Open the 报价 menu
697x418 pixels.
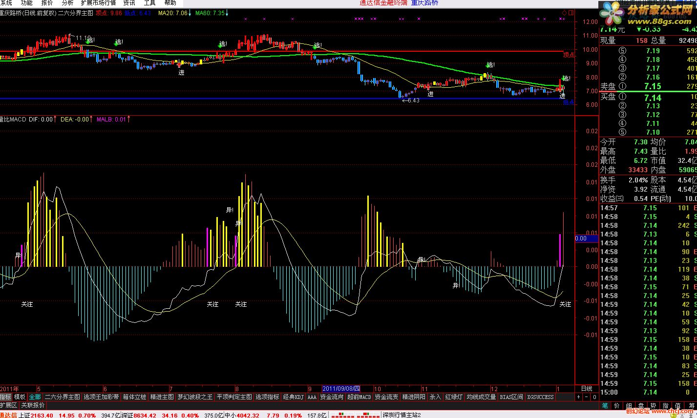click(47, 2)
